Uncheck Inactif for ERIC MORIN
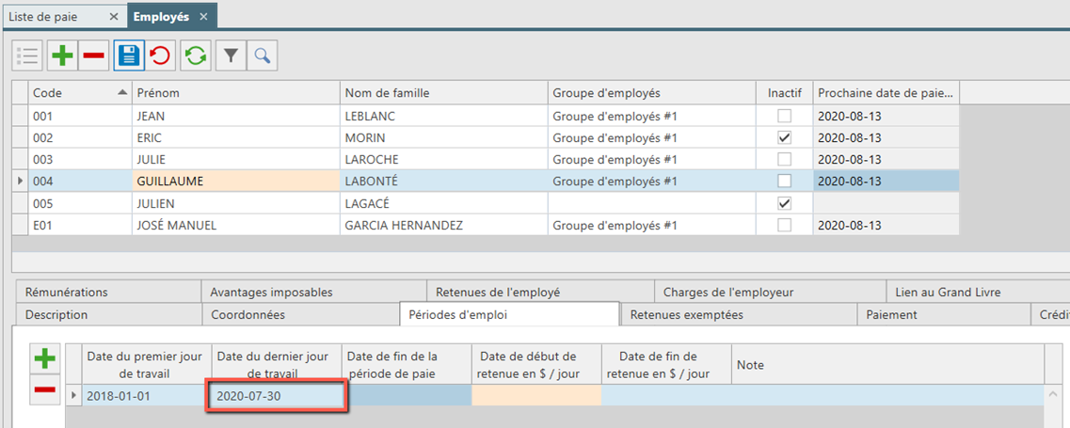The width and height of the screenshot is (1070, 428). pos(785,138)
